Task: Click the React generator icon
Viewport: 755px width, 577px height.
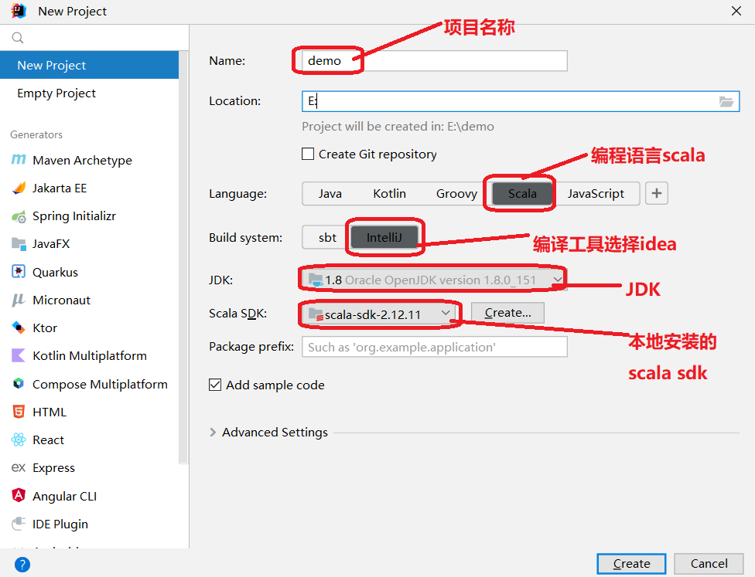Action: [x=19, y=440]
